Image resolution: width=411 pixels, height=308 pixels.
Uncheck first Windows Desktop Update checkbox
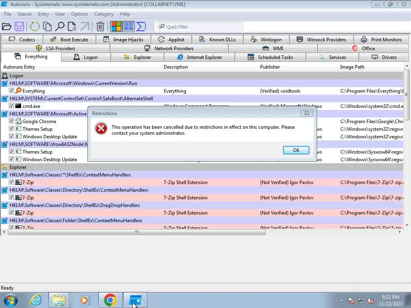[11, 136]
